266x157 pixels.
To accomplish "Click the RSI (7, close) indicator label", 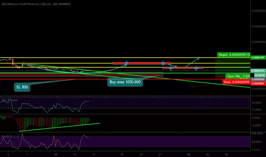I will point(10,100).
